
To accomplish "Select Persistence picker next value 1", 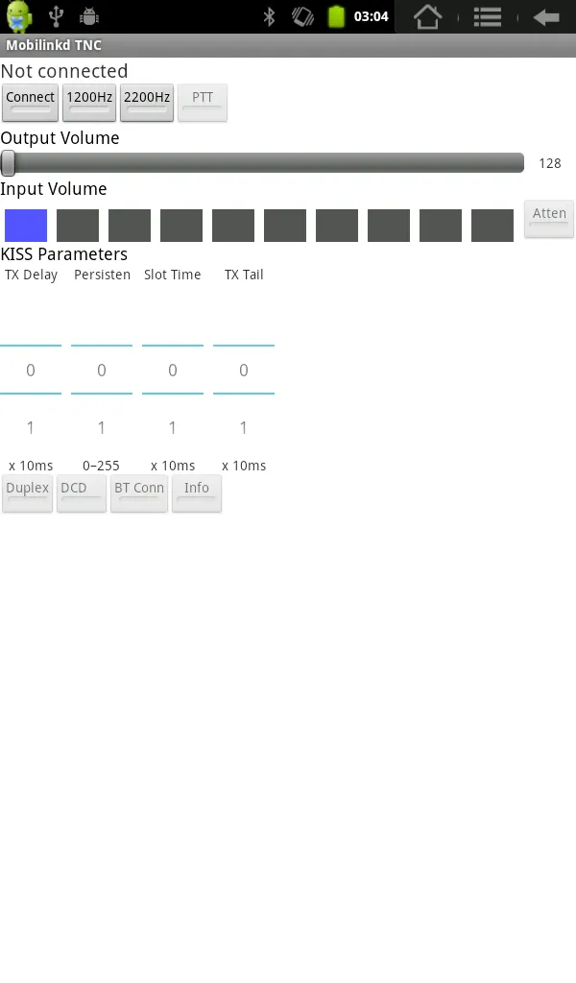I will (x=102, y=427).
